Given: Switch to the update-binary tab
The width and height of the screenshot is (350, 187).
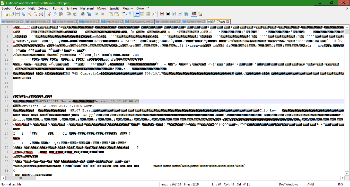Looking at the screenshot, I should coord(38,22).
